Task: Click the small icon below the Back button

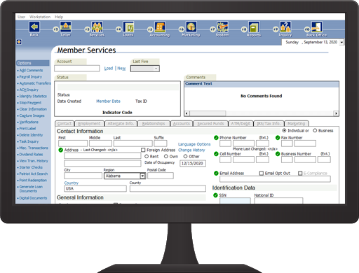Action: (19, 42)
